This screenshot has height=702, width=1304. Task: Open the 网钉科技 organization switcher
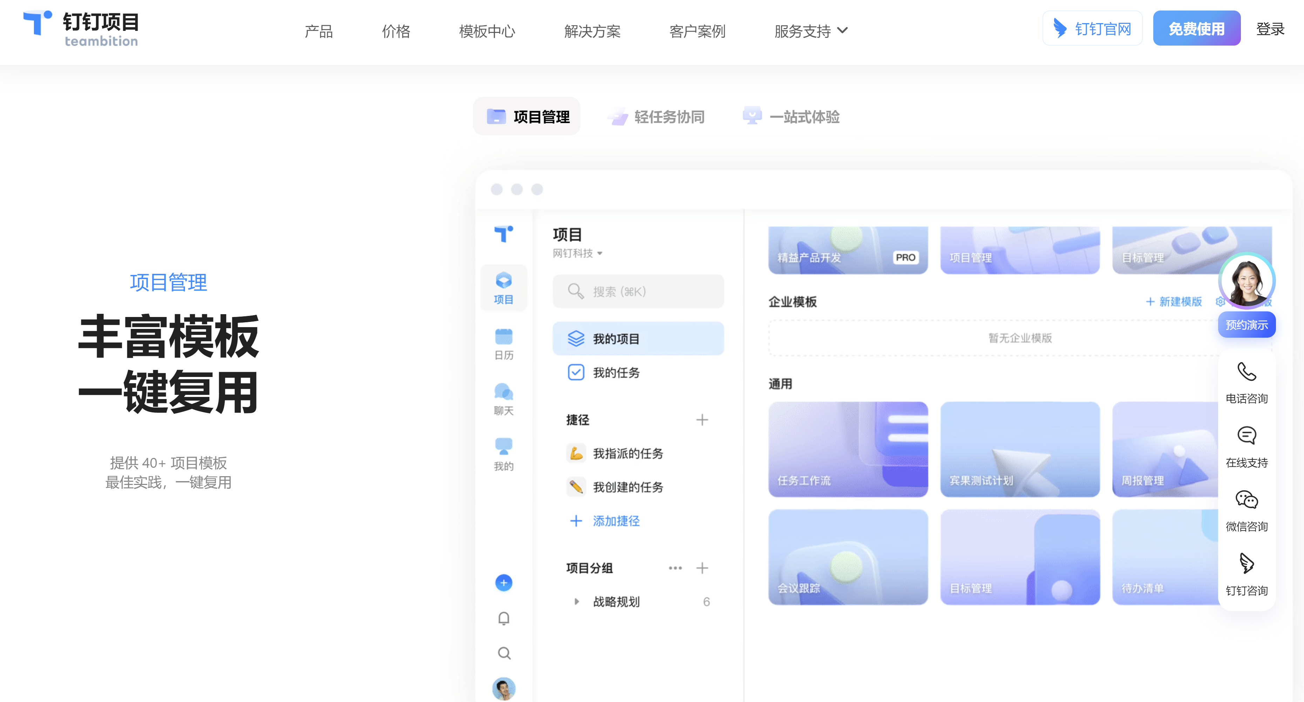(x=578, y=253)
